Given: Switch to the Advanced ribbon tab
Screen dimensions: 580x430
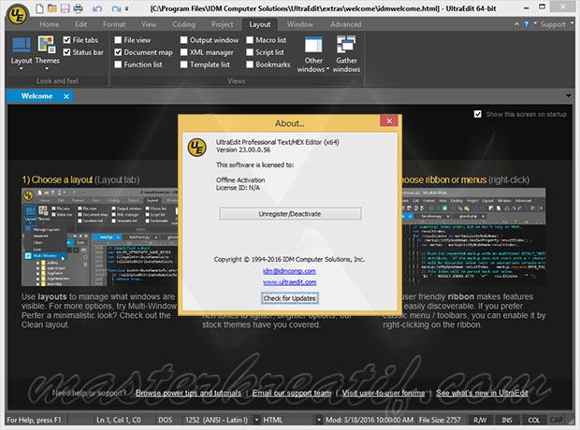Looking at the screenshot, I should click(345, 24).
